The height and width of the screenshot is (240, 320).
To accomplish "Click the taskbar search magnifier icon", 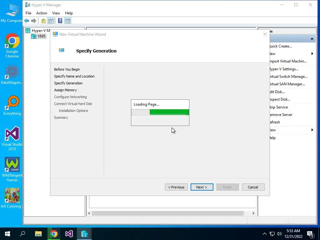I will 22,234.
